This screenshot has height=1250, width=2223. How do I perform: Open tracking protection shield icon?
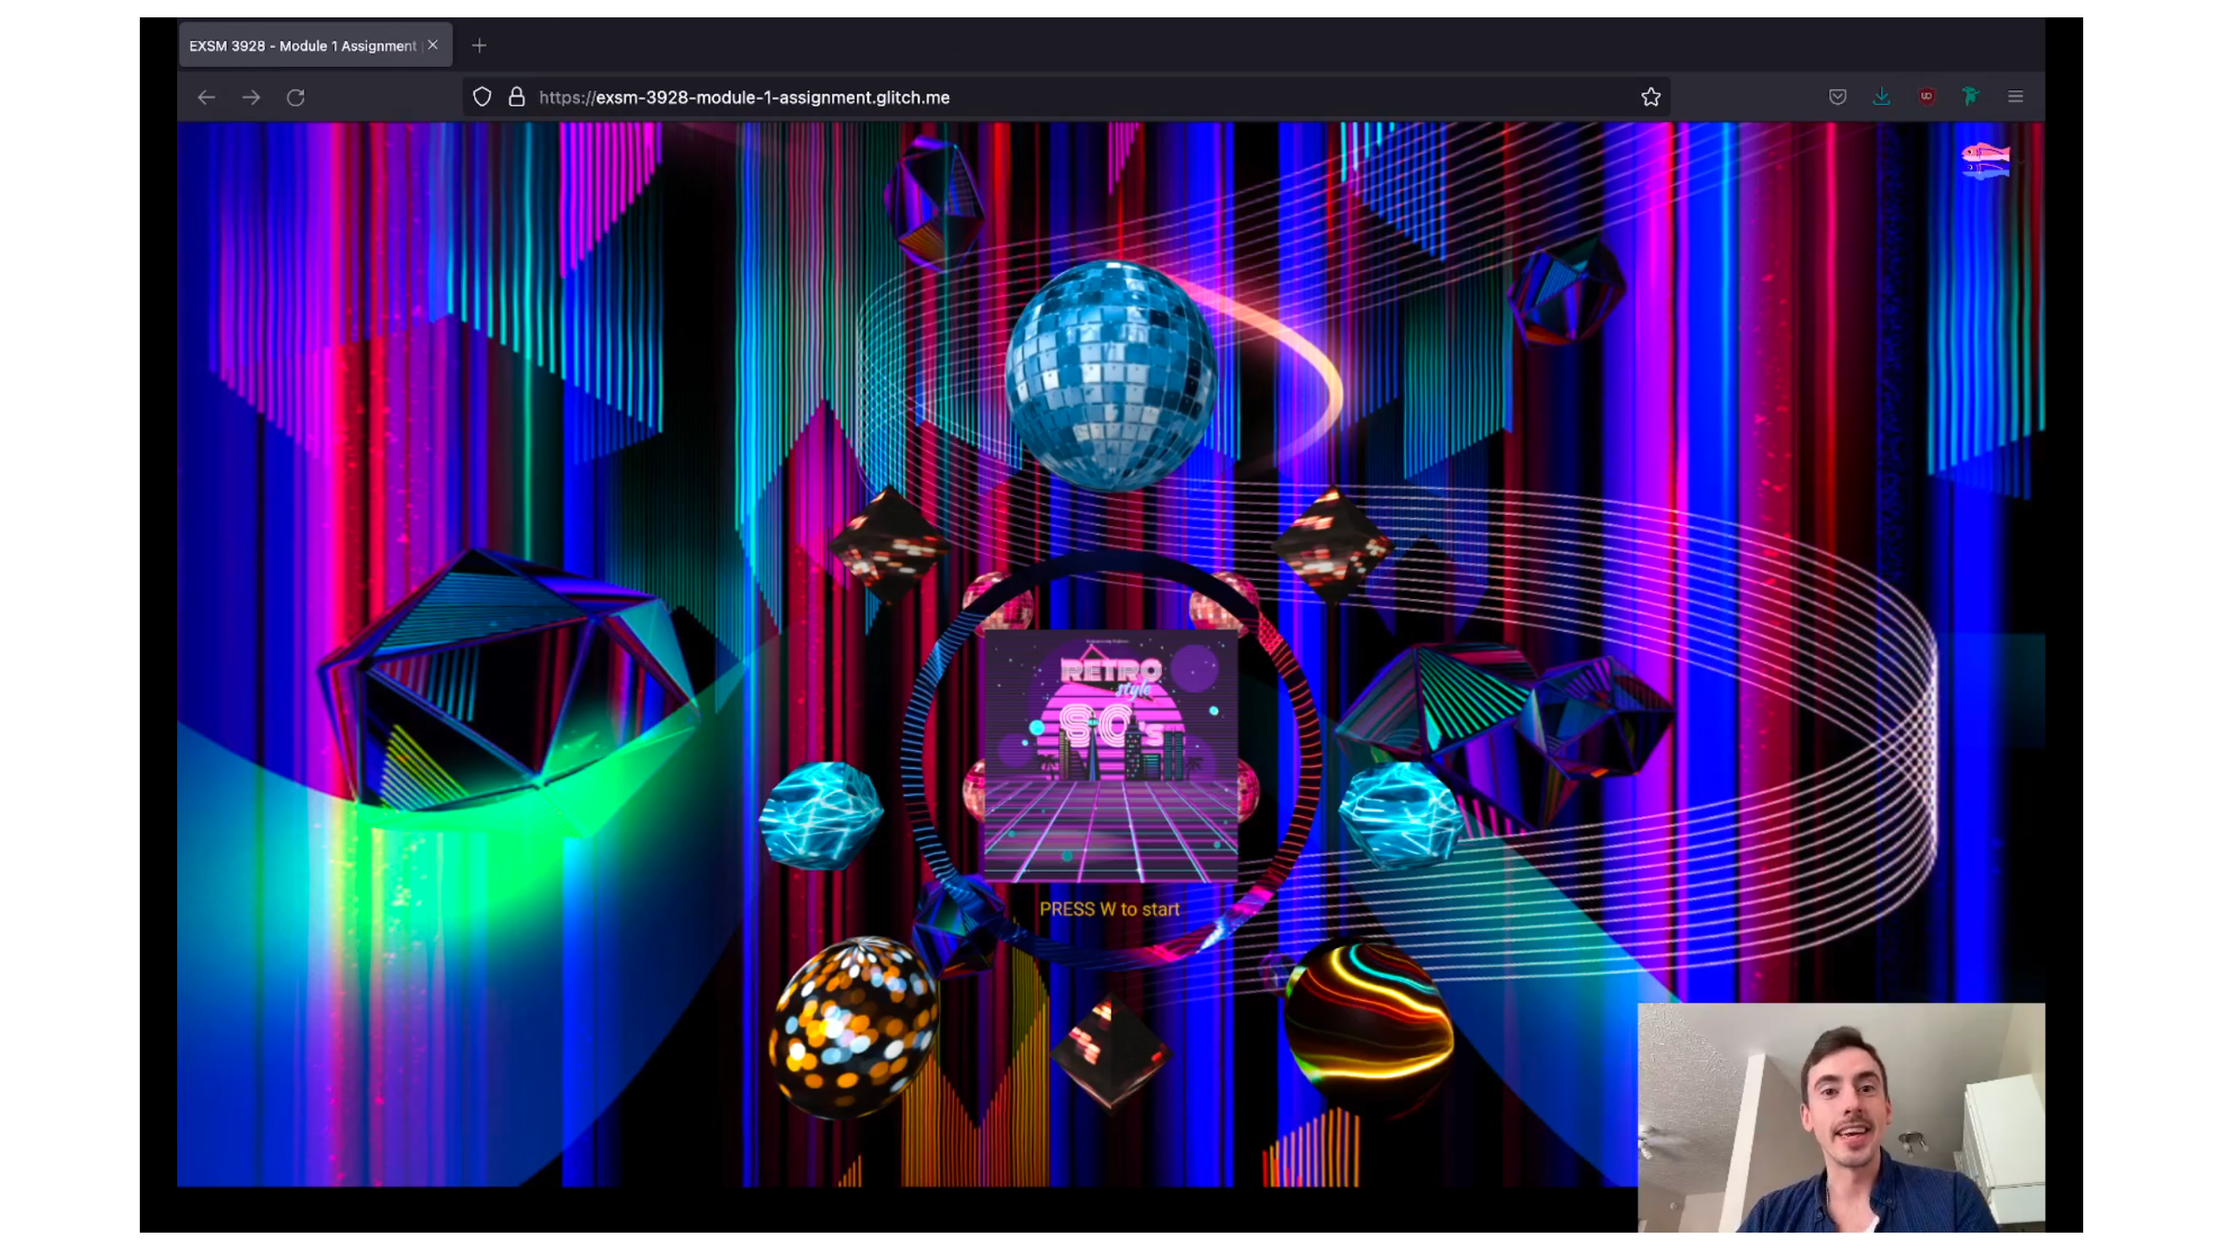(482, 96)
